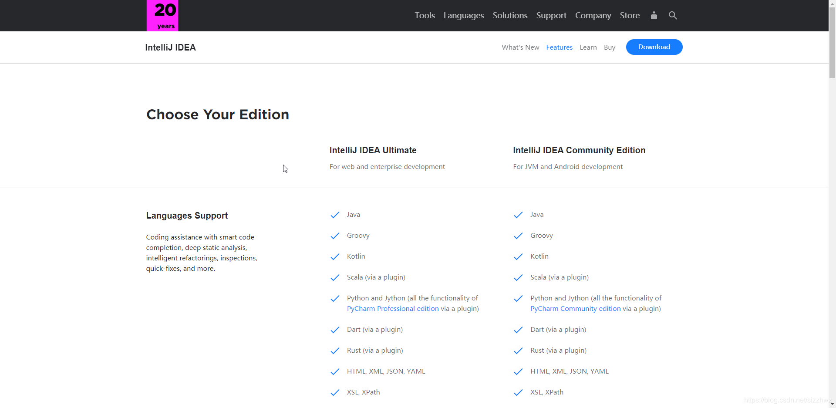Click the scrollbar down arrow
The width and height of the screenshot is (836, 408).
tap(832, 404)
